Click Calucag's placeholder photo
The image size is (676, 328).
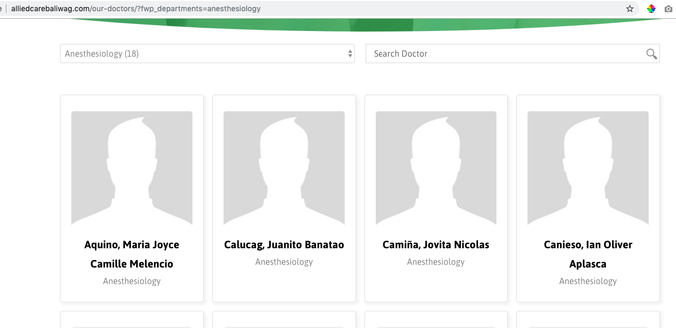coord(284,168)
